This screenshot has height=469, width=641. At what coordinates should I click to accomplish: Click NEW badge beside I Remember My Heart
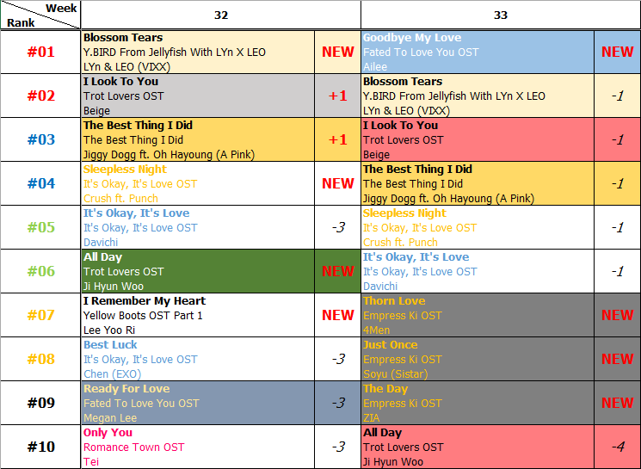337,315
